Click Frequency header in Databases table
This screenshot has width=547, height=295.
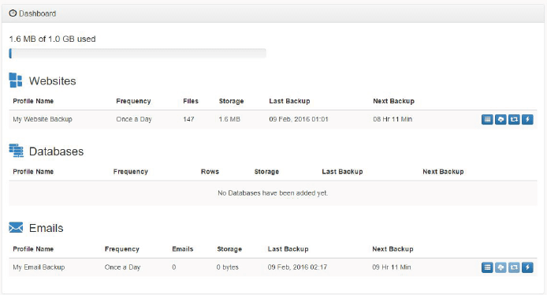[x=131, y=171]
